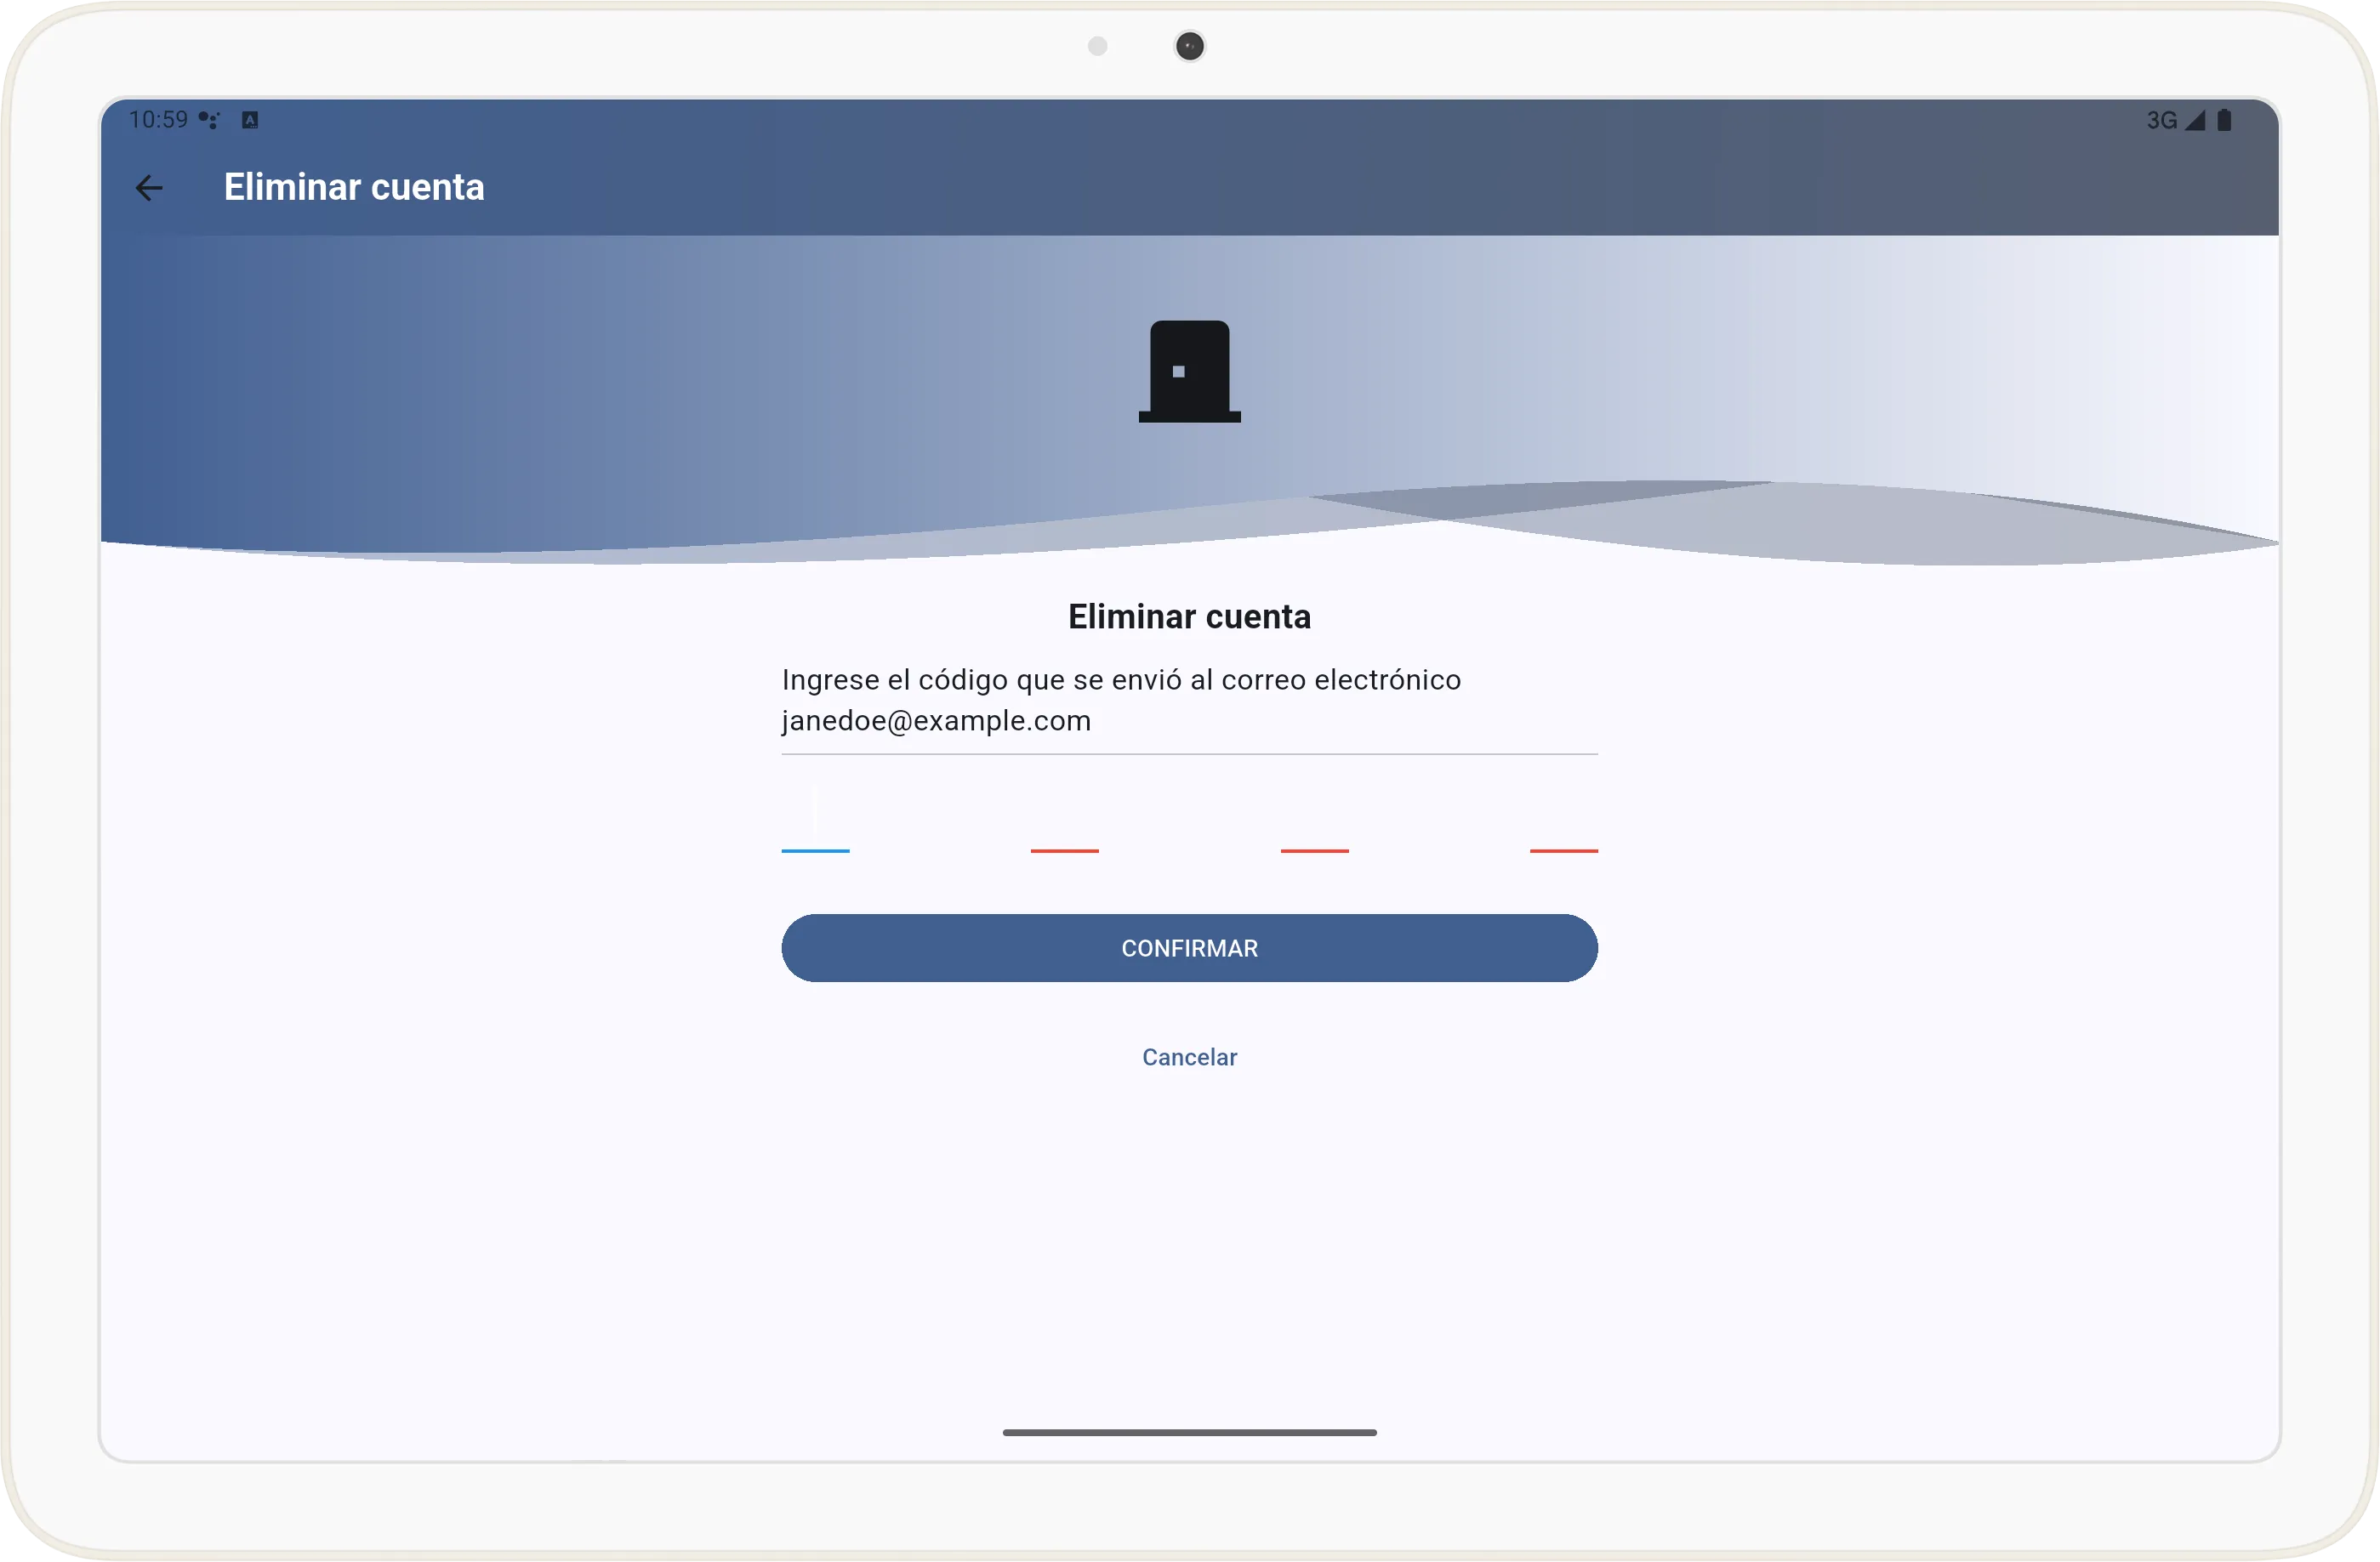Select the fourth code digit field

(1563, 820)
